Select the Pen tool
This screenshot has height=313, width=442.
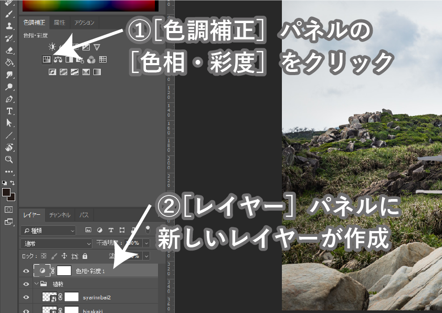point(9,99)
